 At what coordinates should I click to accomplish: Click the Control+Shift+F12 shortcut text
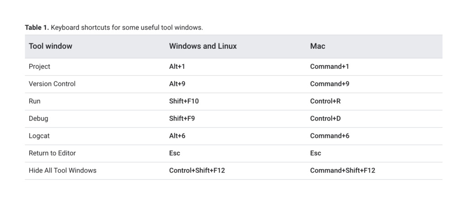(197, 171)
